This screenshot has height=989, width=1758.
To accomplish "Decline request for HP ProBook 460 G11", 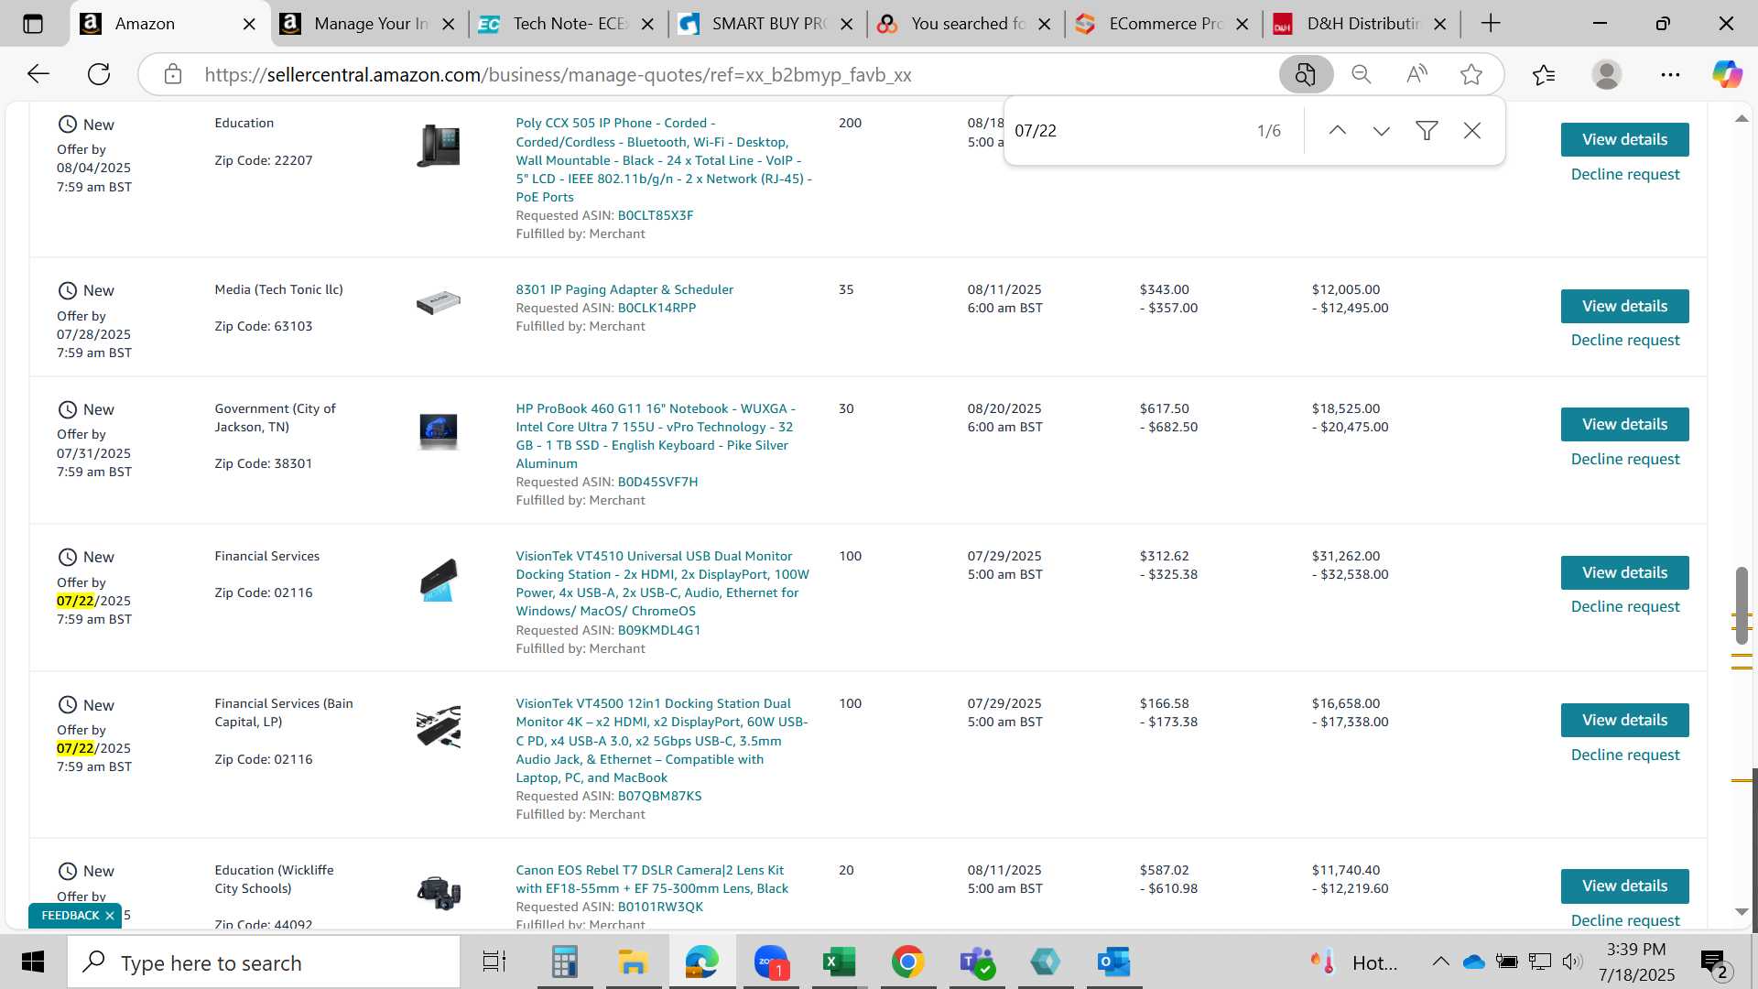I will [x=1625, y=459].
